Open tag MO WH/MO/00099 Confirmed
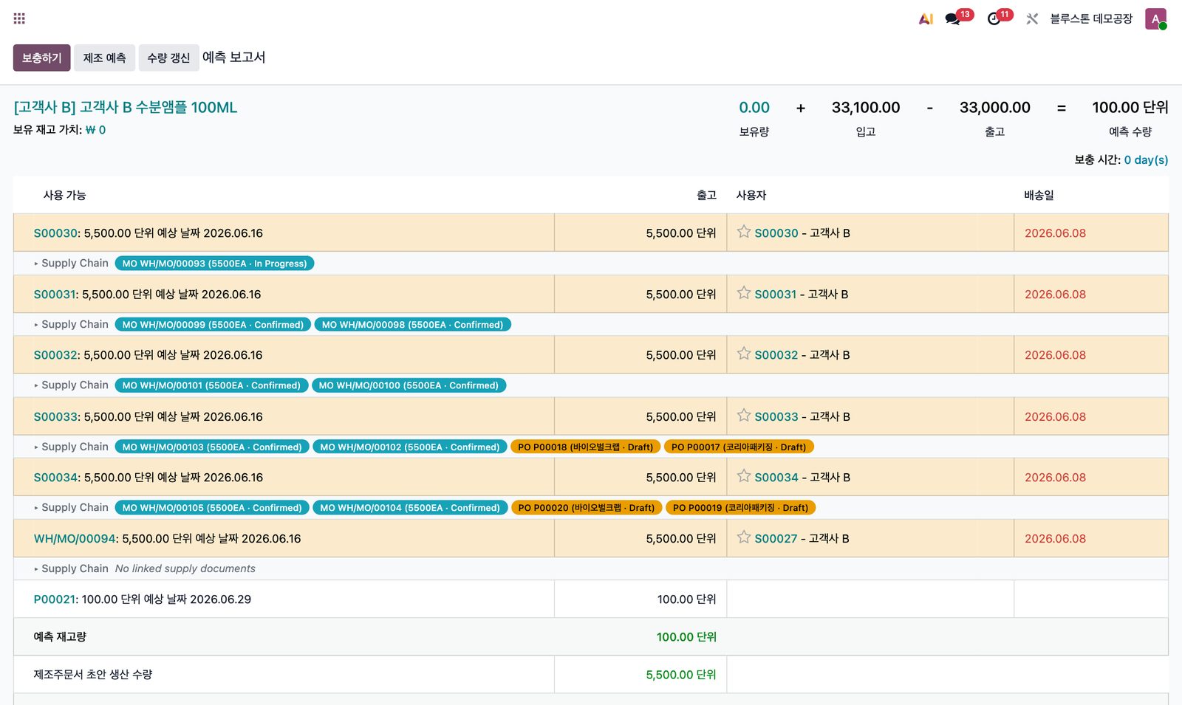The image size is (1182, 705). click(213, 325)
